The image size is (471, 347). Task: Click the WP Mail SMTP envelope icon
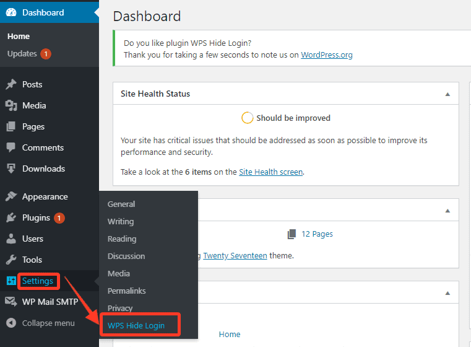click(11, 302)
